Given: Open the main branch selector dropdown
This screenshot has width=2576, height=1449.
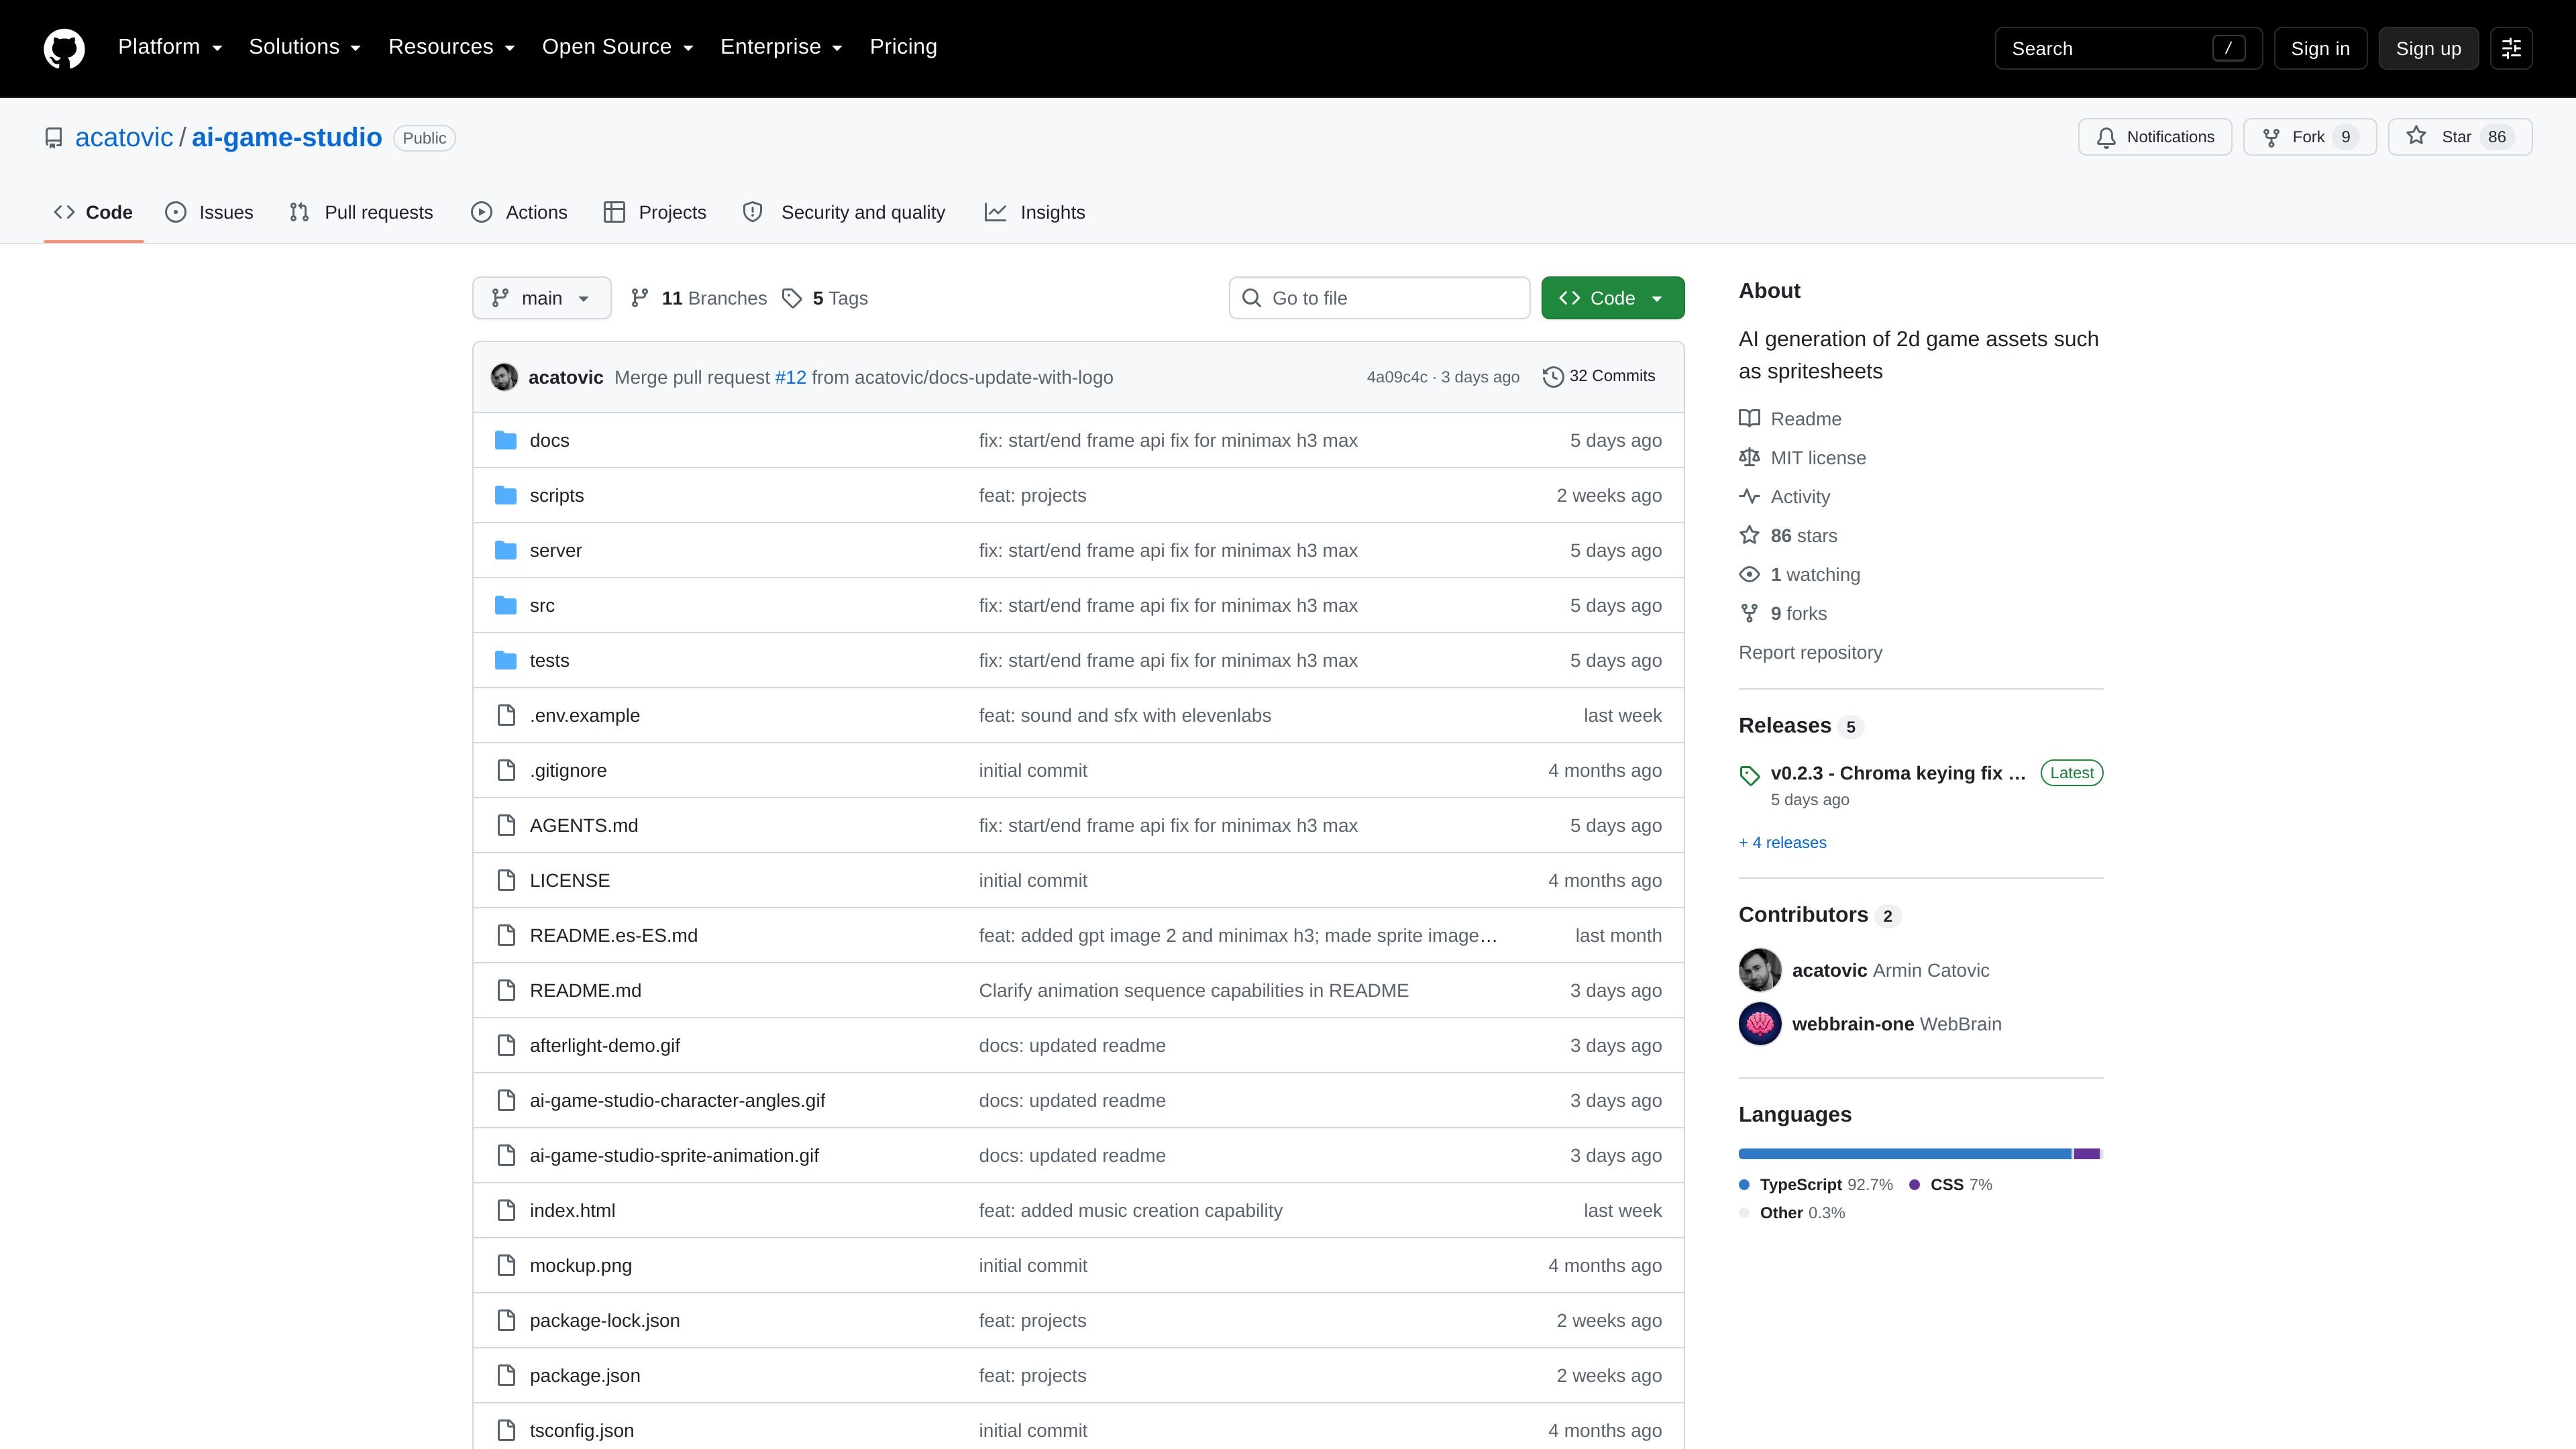Looking at the screenshot, I should 542,298.
